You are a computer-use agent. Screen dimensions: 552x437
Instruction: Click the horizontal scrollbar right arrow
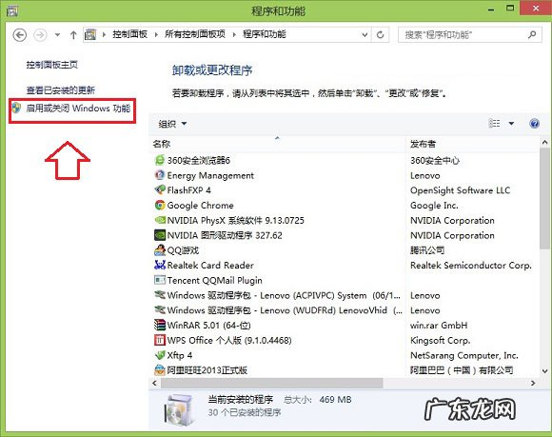pyautogui.click(x=533, y=383)
